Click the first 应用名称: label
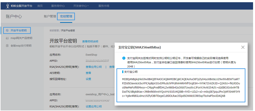 [x=55, y=55]
